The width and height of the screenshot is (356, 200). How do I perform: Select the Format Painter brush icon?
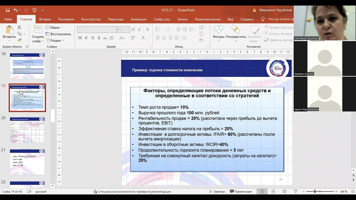point(19,40)
